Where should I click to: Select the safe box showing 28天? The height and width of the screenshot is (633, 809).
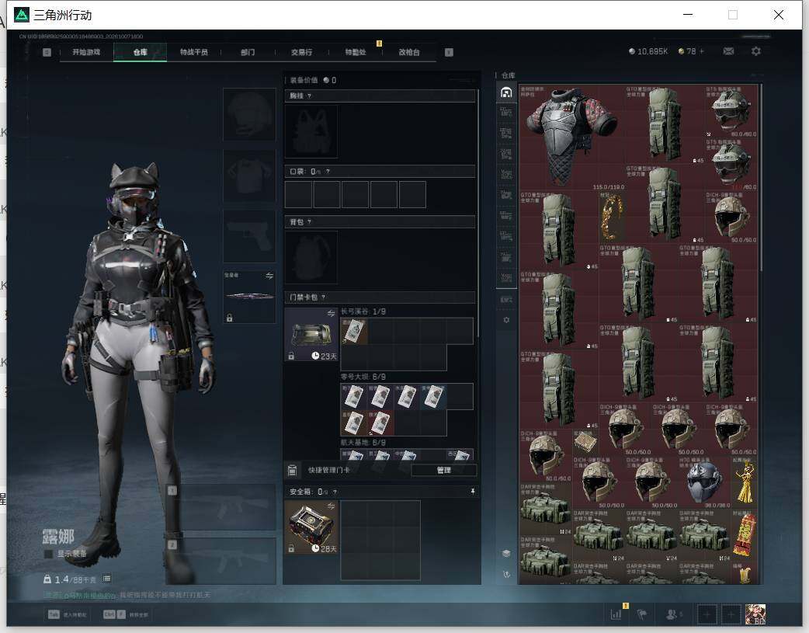tap(311, 527)
